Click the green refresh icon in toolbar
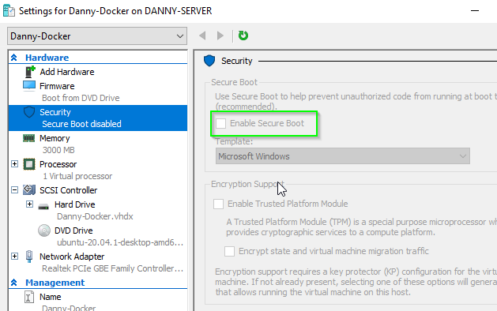This screenshot has width=497, height=311. point(243,36)
